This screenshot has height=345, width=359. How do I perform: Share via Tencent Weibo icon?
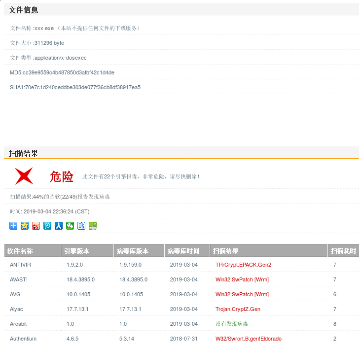point(47,226)
